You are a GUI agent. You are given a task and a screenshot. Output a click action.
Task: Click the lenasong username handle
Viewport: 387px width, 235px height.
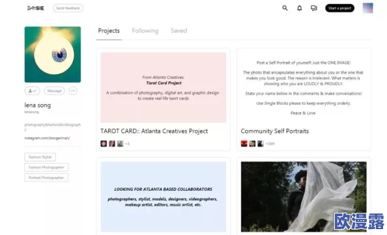click(31, 112)
